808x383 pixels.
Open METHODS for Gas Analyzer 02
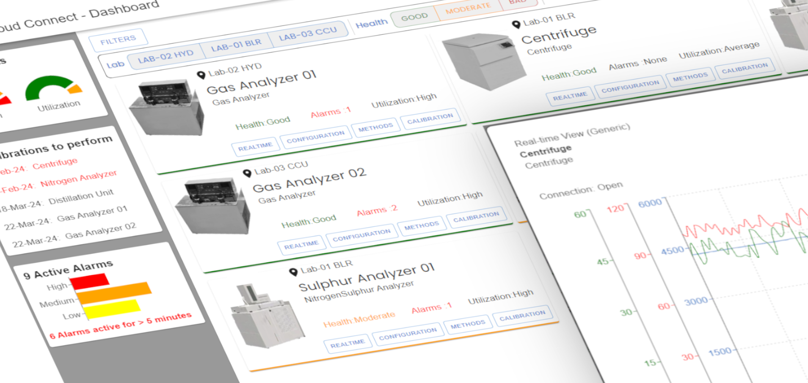click(x=422, y=225)
